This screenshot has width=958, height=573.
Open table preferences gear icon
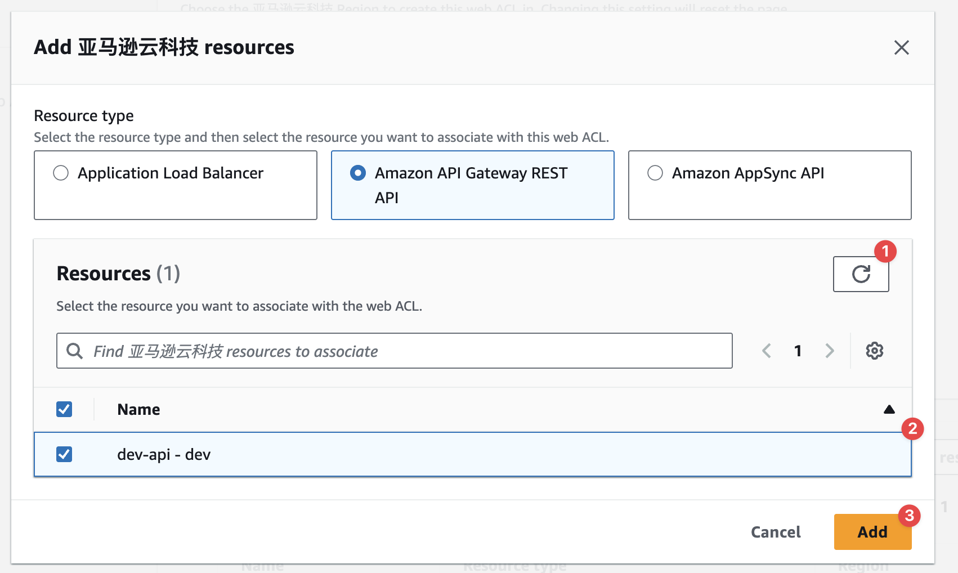tap(874, 351)
